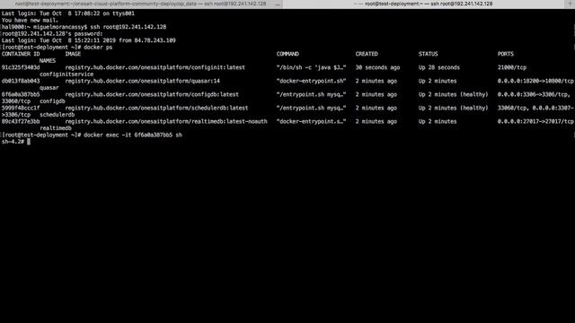Click the IMAGE column header

[73, 54]
